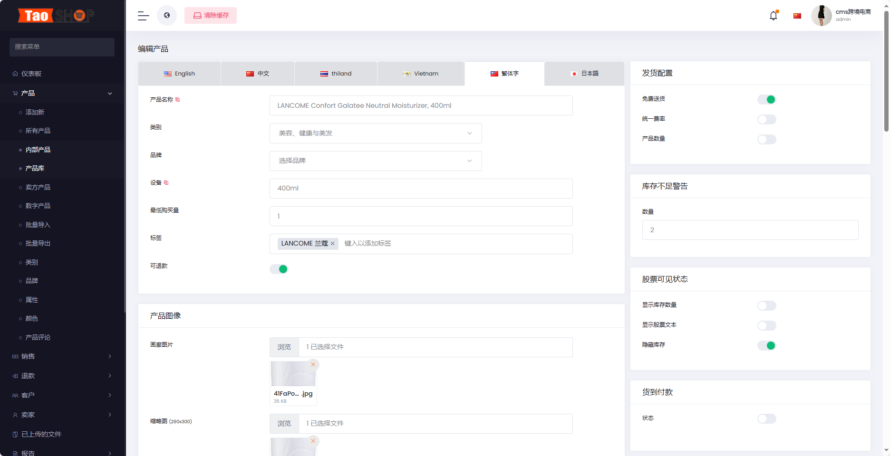Browse for gallery images

(284, 347)
